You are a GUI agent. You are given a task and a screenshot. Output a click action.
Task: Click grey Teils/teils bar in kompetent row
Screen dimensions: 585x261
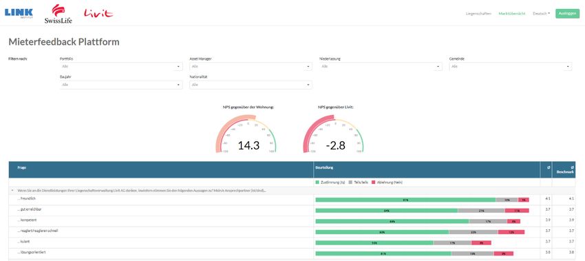click(488, 222)
